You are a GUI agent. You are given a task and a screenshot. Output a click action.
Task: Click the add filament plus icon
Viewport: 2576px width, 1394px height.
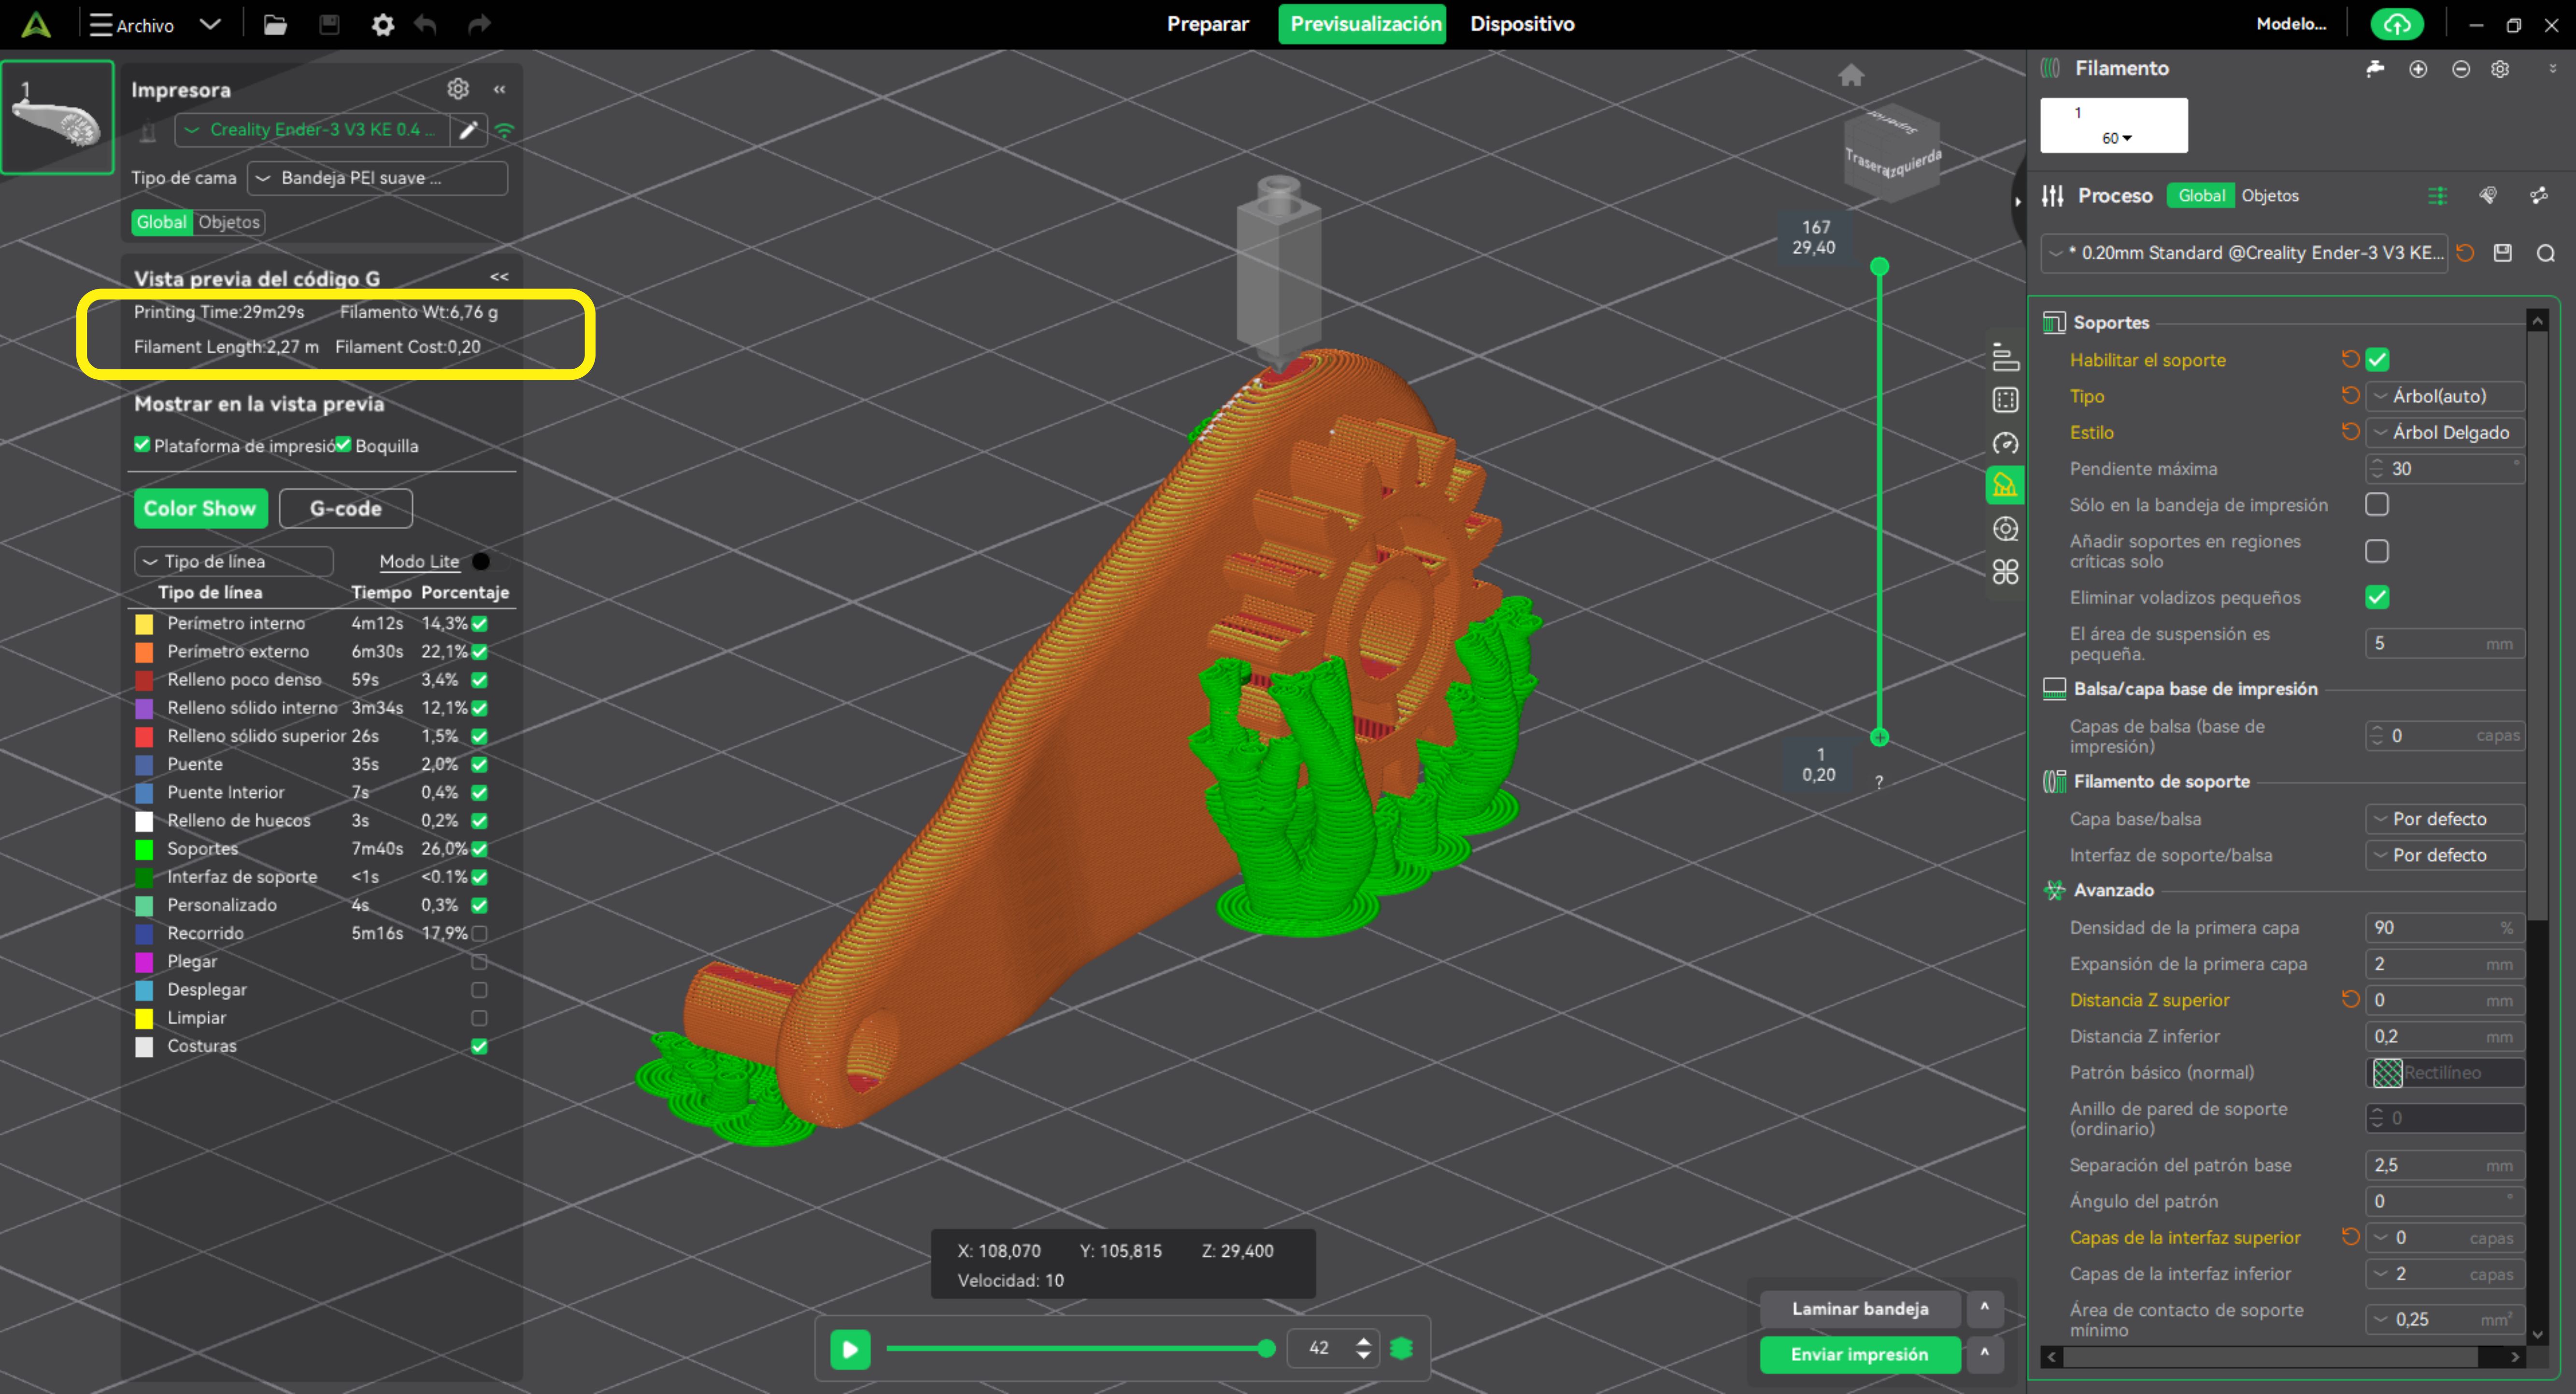[x=2418, y=69]
